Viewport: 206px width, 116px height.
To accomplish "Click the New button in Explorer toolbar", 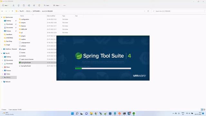I will click(x=5, y=5).
